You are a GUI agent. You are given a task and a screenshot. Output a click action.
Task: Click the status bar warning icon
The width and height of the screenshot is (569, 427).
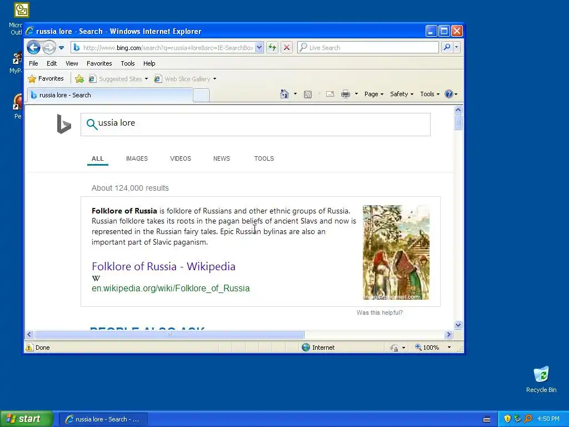pos(29,347)
